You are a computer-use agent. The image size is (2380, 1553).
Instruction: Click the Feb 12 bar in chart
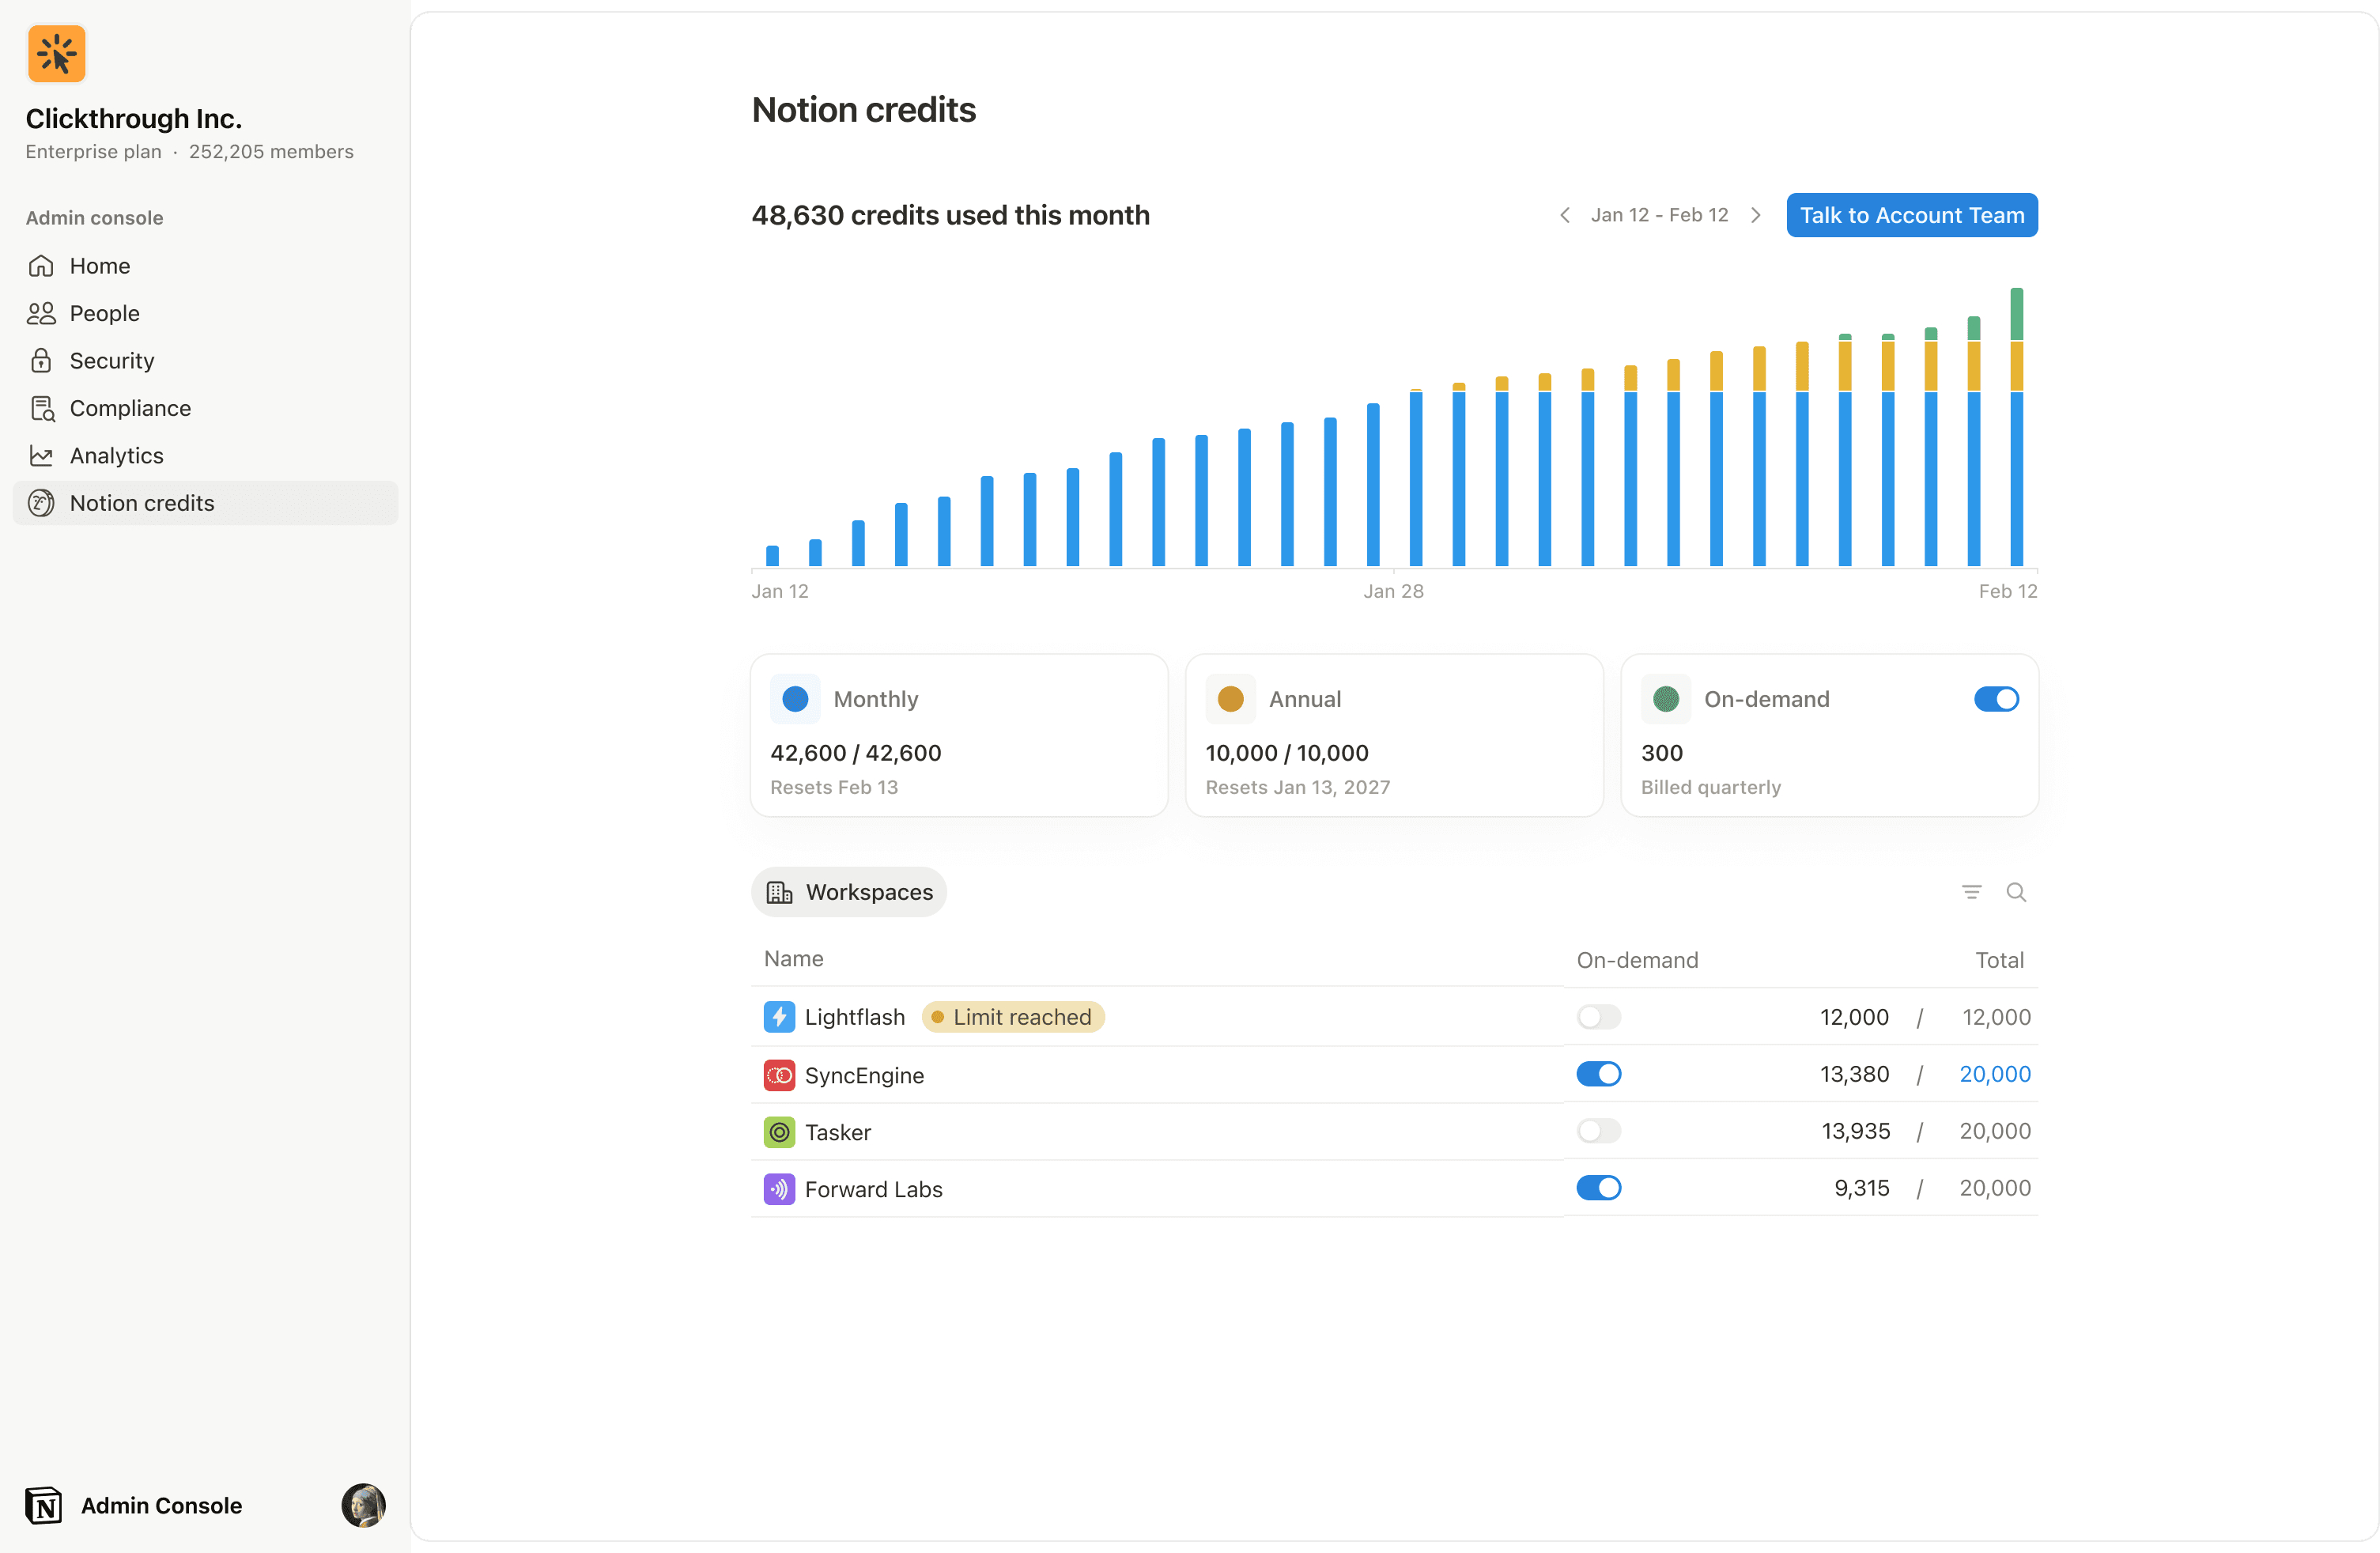[x=2017, y=427]
